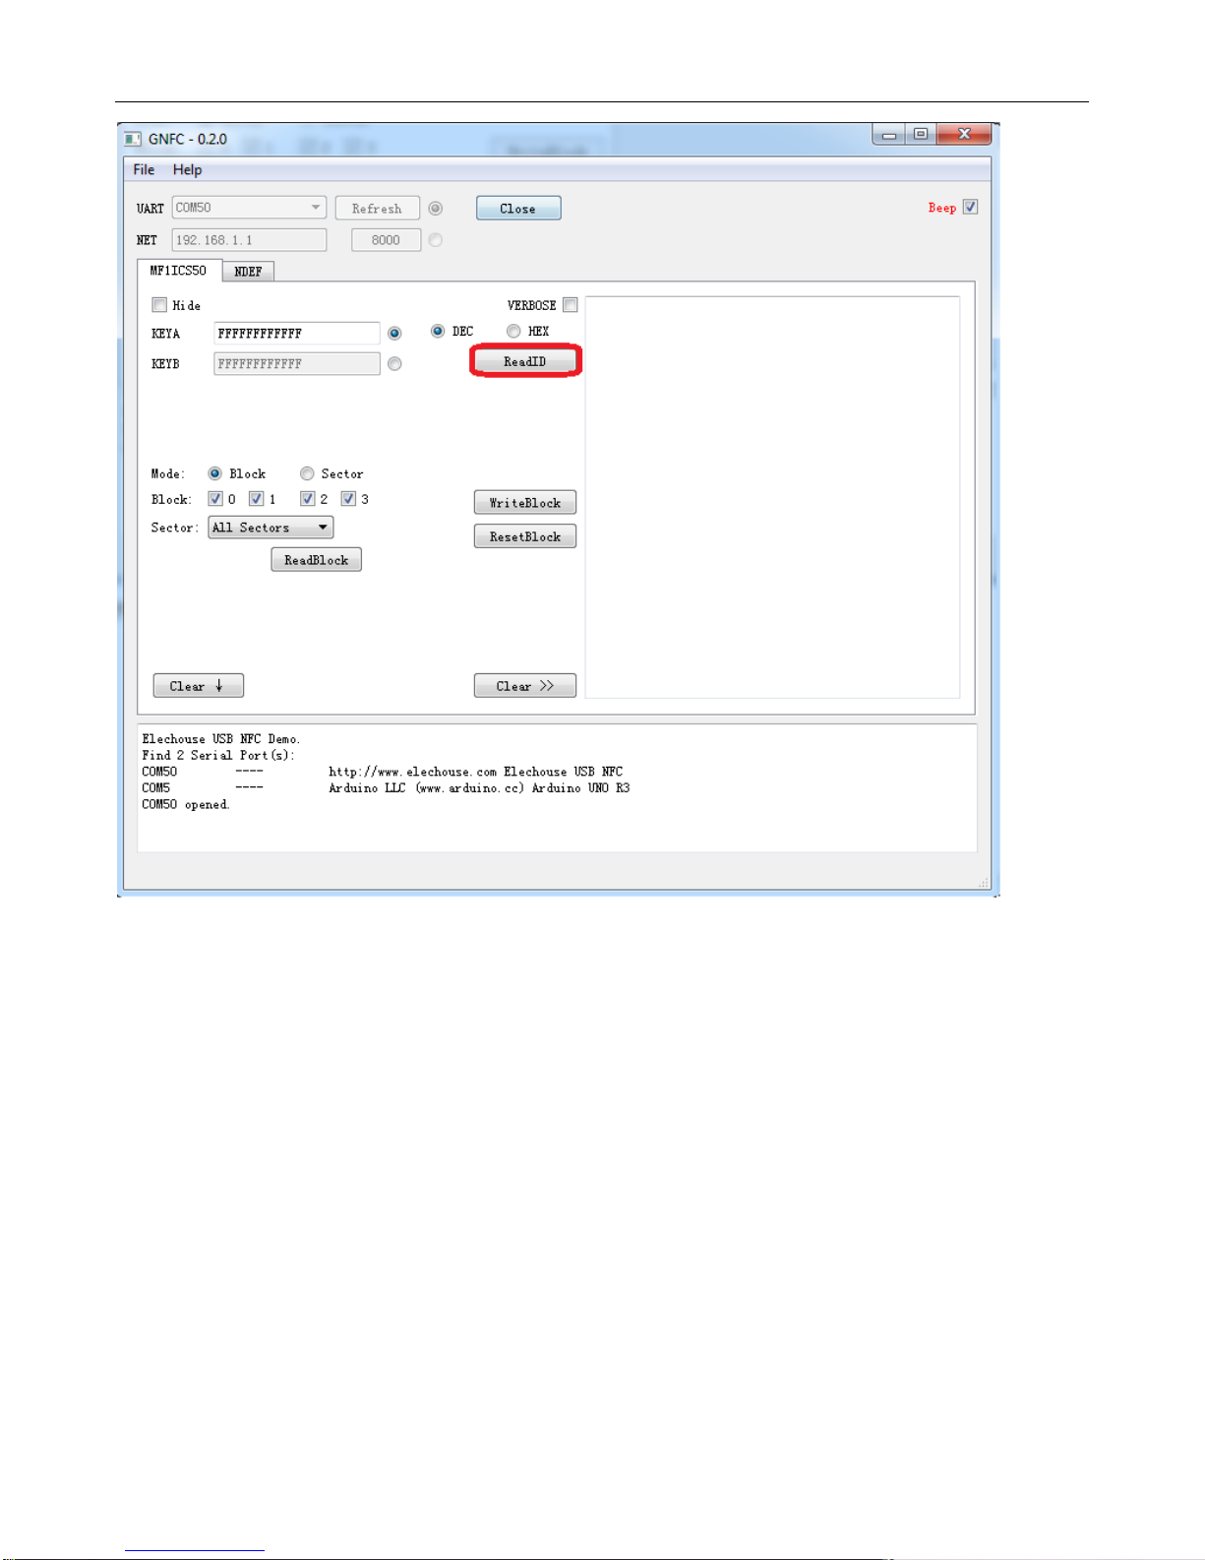Click the KEYA input field
The height and width of the screenshot is (1560, 1205).
click(x=296, y=334)
